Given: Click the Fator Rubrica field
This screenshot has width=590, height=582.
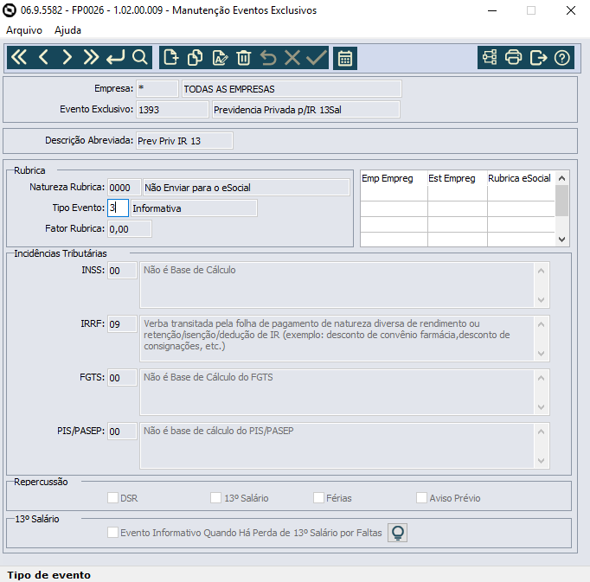Looking at the screenshot, I should 130,229.
